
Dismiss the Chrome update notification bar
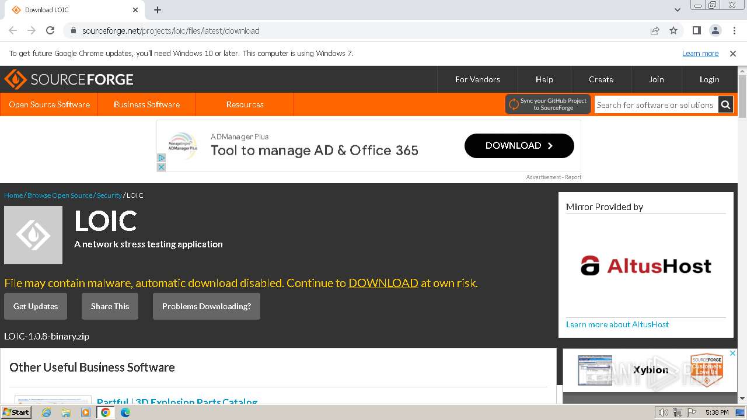tap(733, 53)
